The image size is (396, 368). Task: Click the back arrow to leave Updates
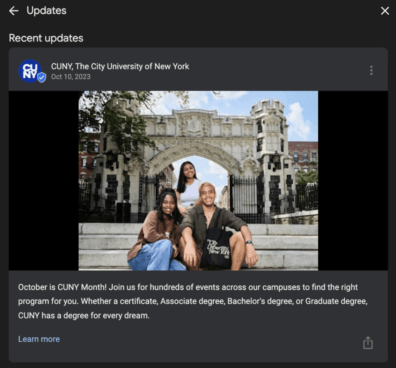[14, 10]
